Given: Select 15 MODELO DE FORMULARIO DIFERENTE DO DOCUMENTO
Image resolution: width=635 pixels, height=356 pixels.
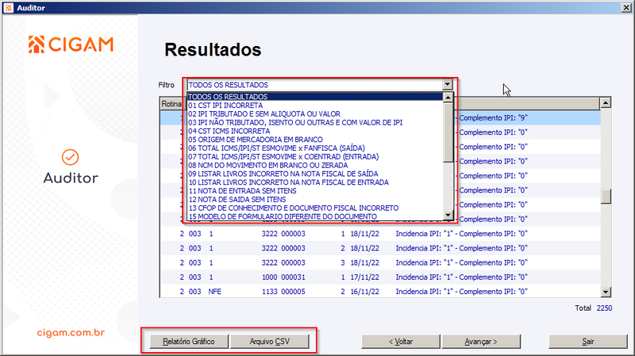Looking at the screenshot, I should point(315,216).
